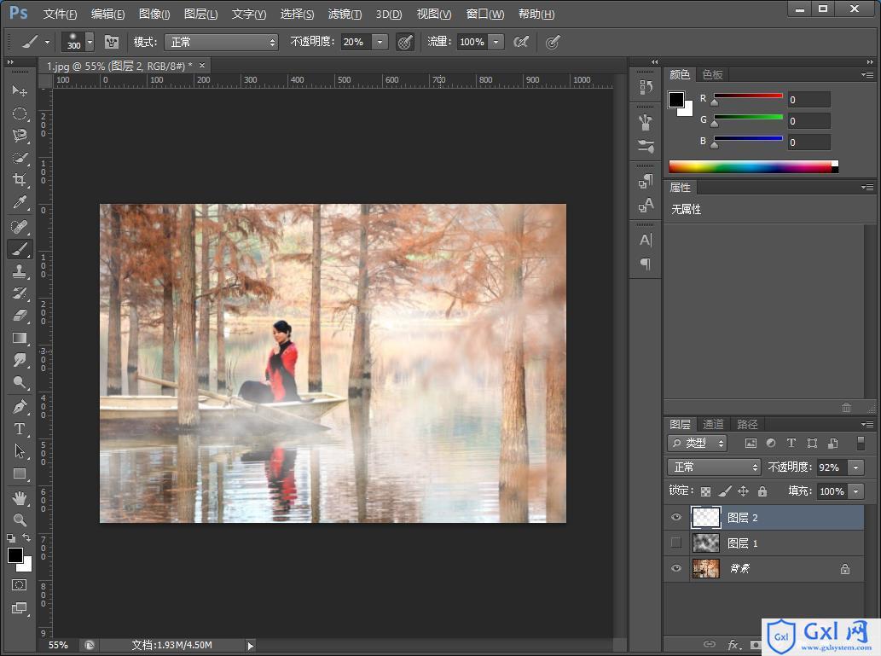Select the Clone Stamp tool

pyautogui.click(x=20, y=271)
